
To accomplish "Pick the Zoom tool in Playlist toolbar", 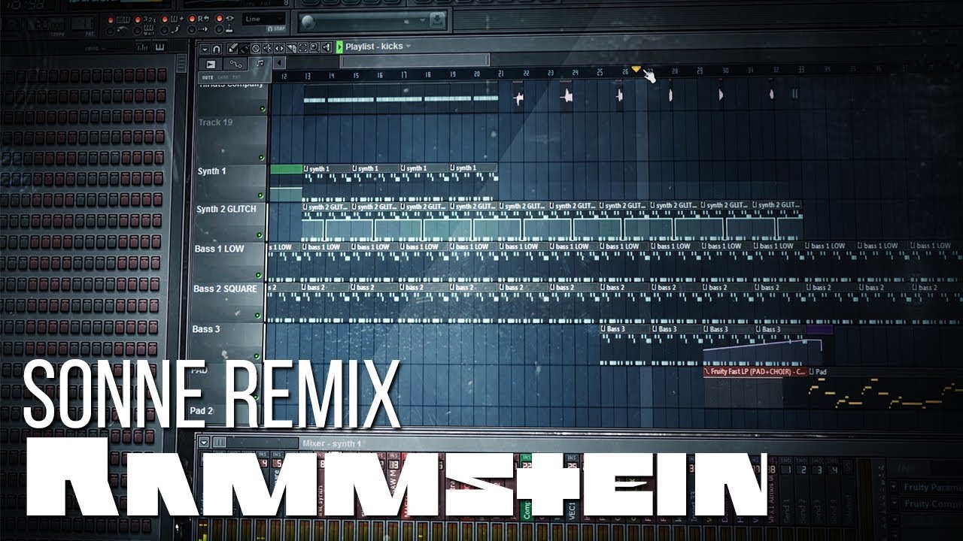I will (x=314, y=47).
